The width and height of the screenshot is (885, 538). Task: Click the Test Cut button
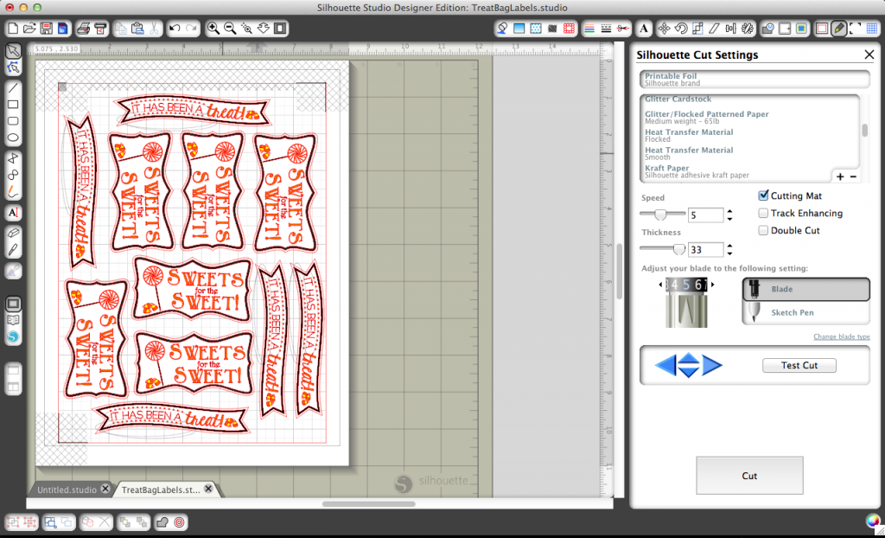pos(799,365)
